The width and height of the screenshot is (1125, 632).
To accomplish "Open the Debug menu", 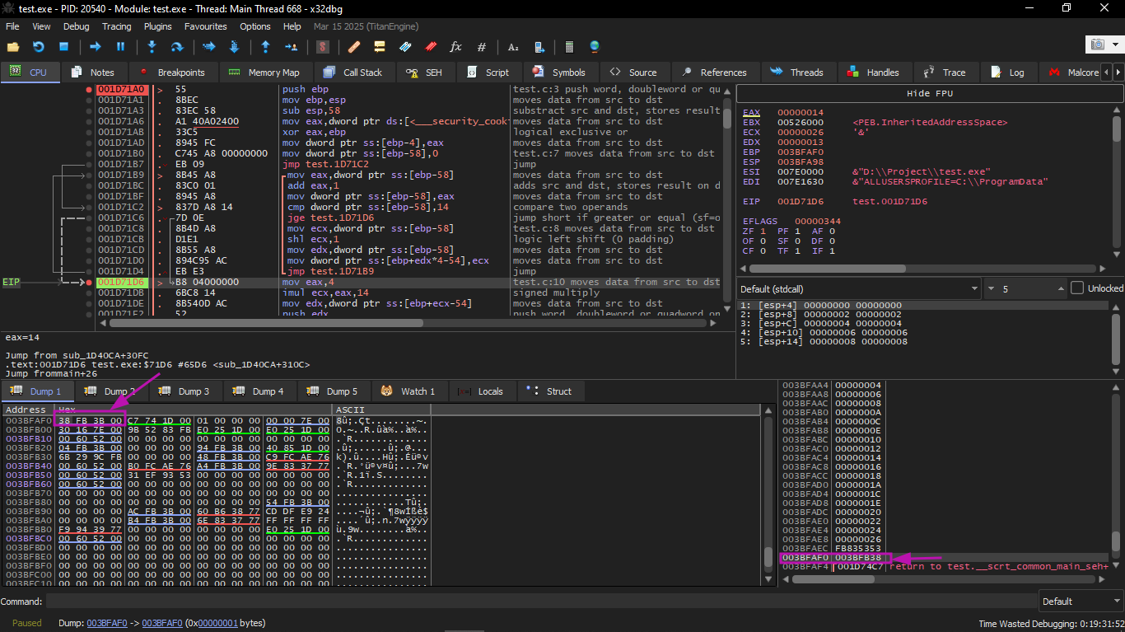I will [76, 26].
